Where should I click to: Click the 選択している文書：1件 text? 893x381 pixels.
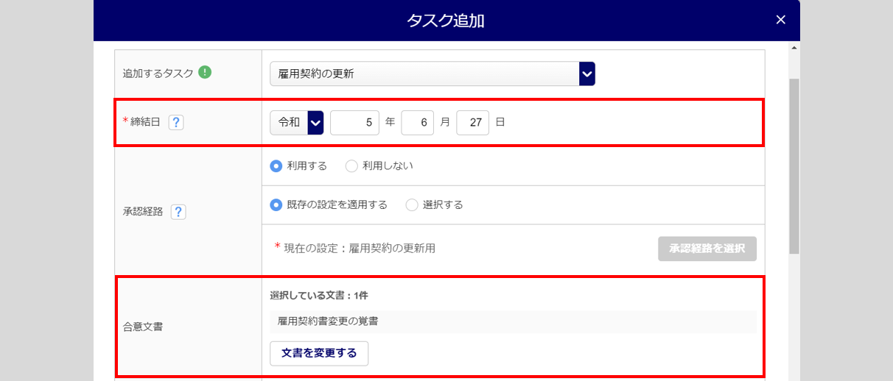319,295
